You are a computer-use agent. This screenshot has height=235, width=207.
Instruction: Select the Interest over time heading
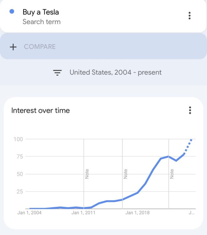point(40,110)
